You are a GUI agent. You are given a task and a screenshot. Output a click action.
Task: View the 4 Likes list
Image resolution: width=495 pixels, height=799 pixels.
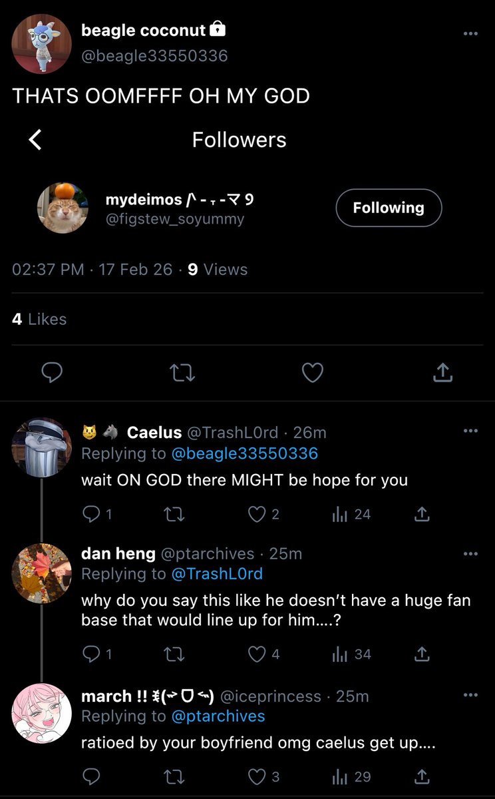pyautogui.click(x=39, y=319)
